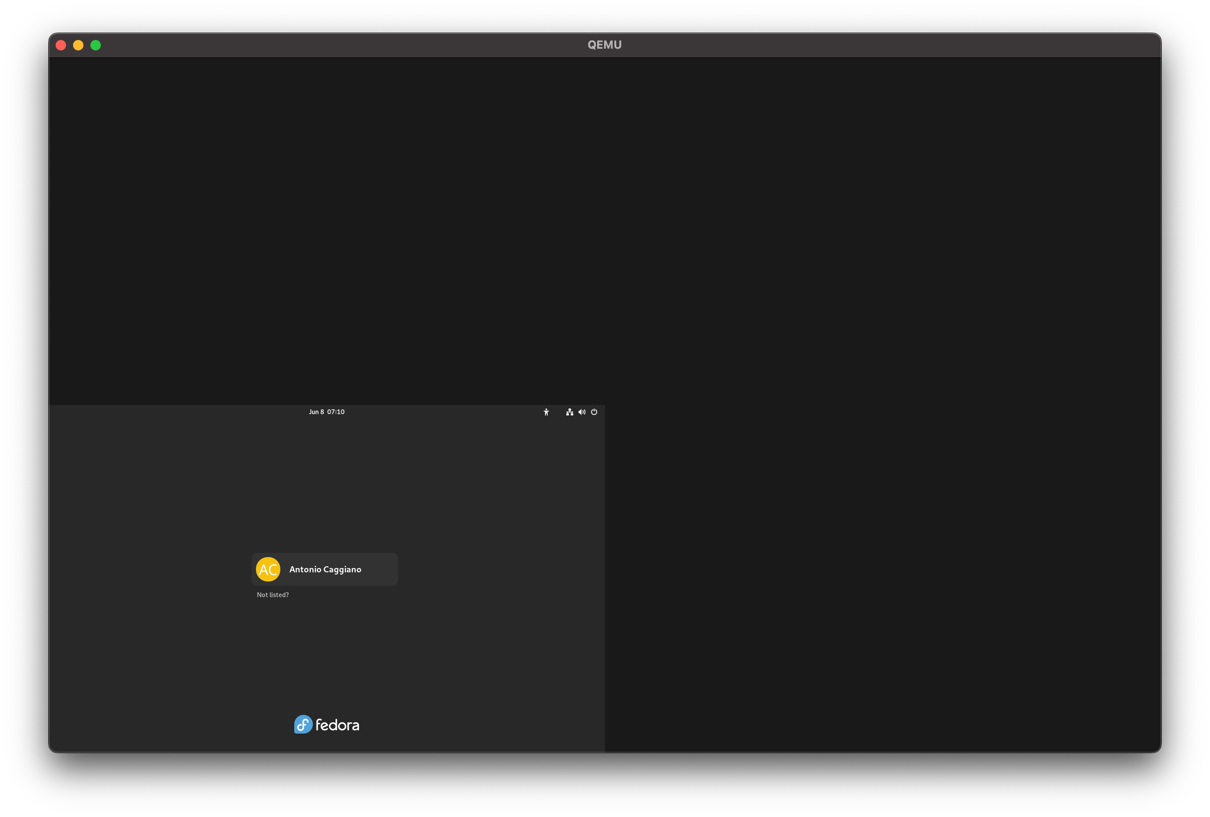Click the Jun 8 07:10 clock

pos(326,412)
